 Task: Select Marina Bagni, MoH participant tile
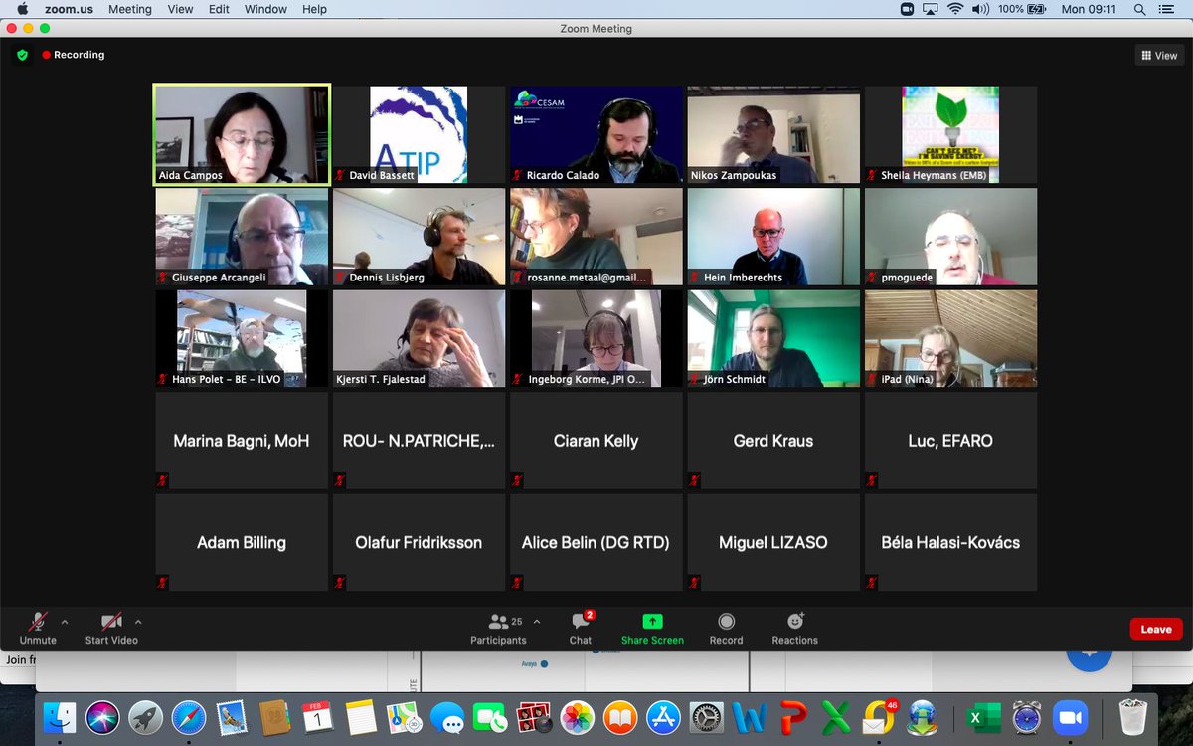tap(242, 441)
